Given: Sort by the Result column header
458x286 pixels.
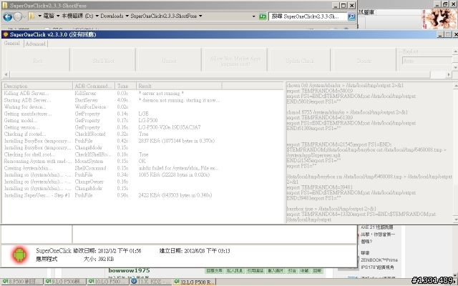Looking at the screenshot, I should [x=179, y=86].
